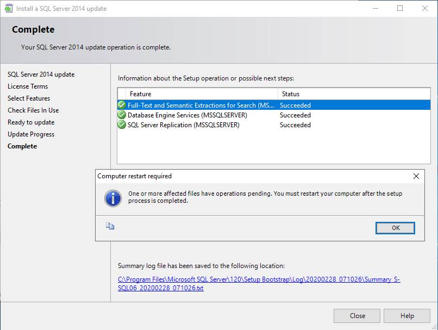Click the restart message text in dialog
The width and height of the screenshot is (438, 330).
pos(265,197)
